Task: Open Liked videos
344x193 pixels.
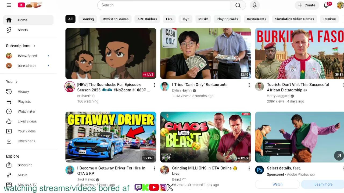Action: point(28,121)
